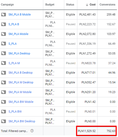Open the Paused status of S_PLA B
This screenshot has width=118, height=137.
tap(71, 24)
